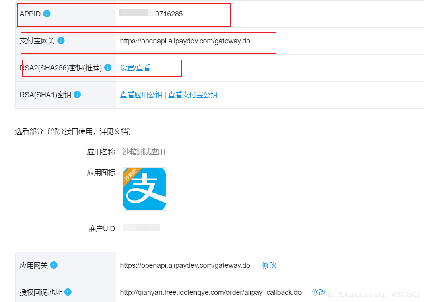
Task: Click the 应用名称 label
Action: click(101, 152)
